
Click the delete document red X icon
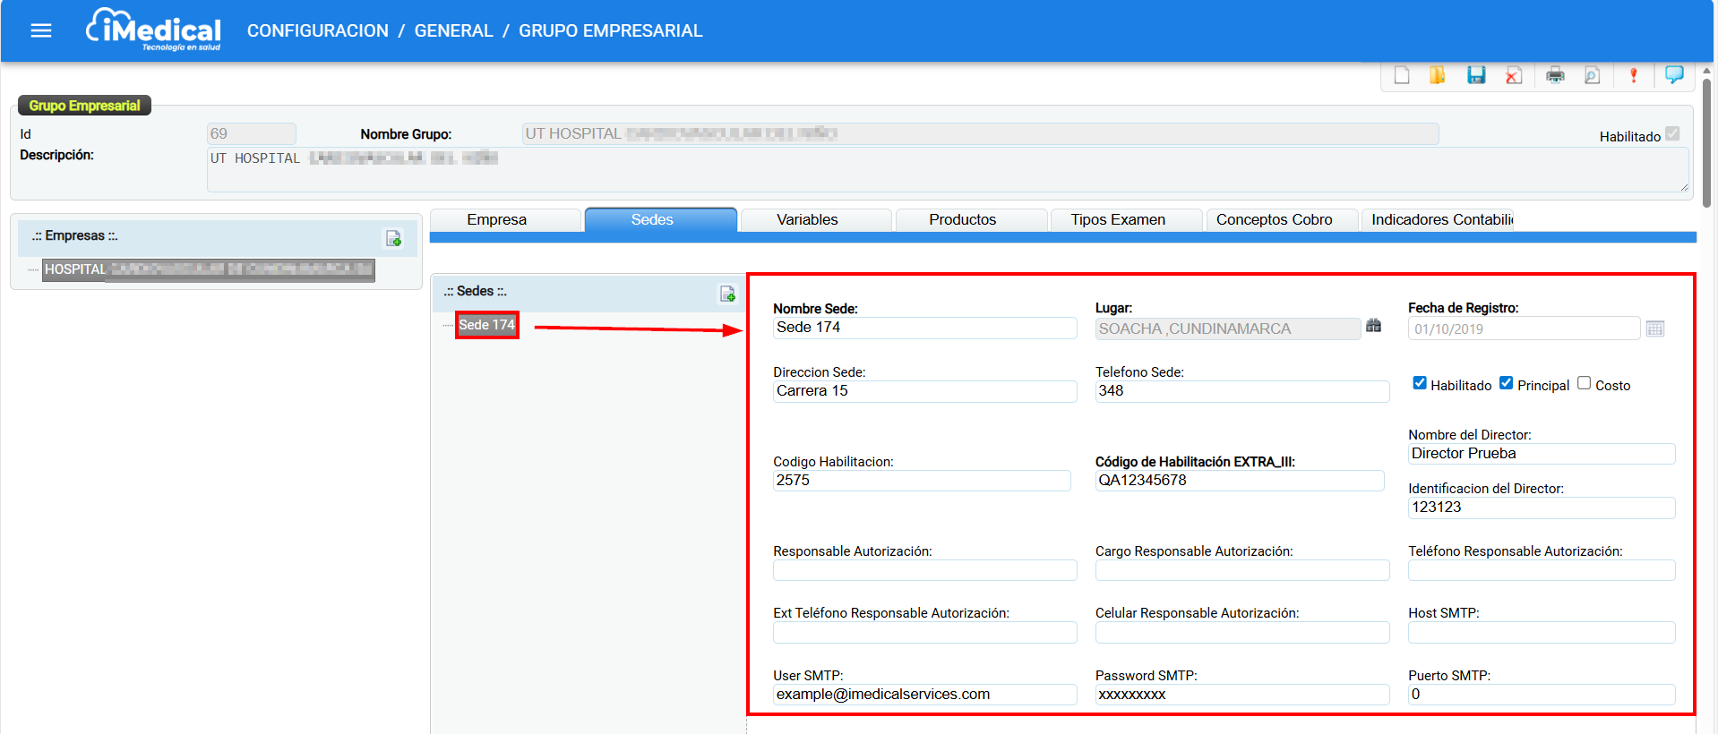[1514, 75]
